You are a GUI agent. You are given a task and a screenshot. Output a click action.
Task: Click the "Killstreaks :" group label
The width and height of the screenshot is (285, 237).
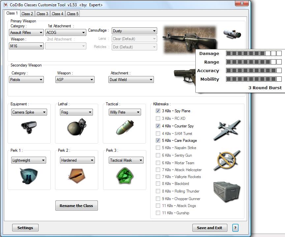[x=162, y=104]
